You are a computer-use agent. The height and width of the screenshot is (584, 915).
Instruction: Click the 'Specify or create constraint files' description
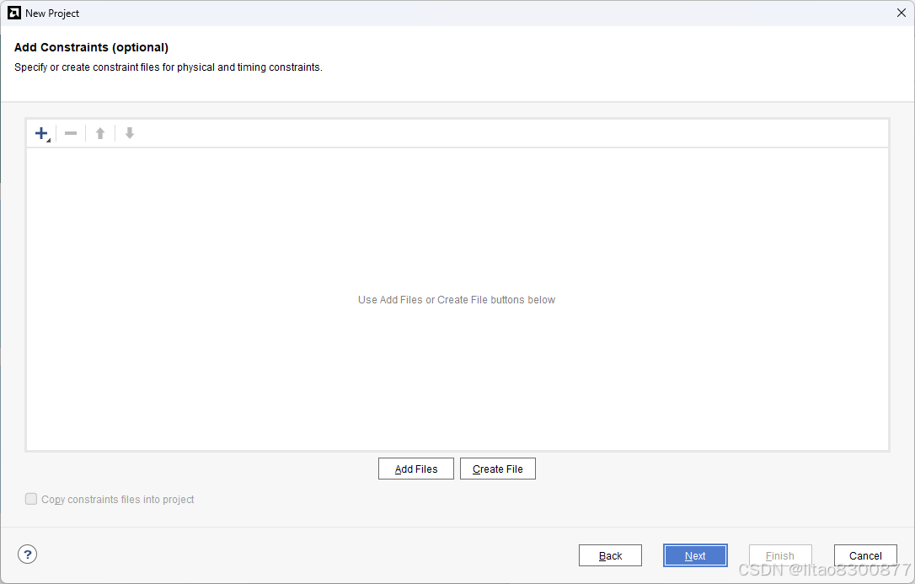[168, 67]
